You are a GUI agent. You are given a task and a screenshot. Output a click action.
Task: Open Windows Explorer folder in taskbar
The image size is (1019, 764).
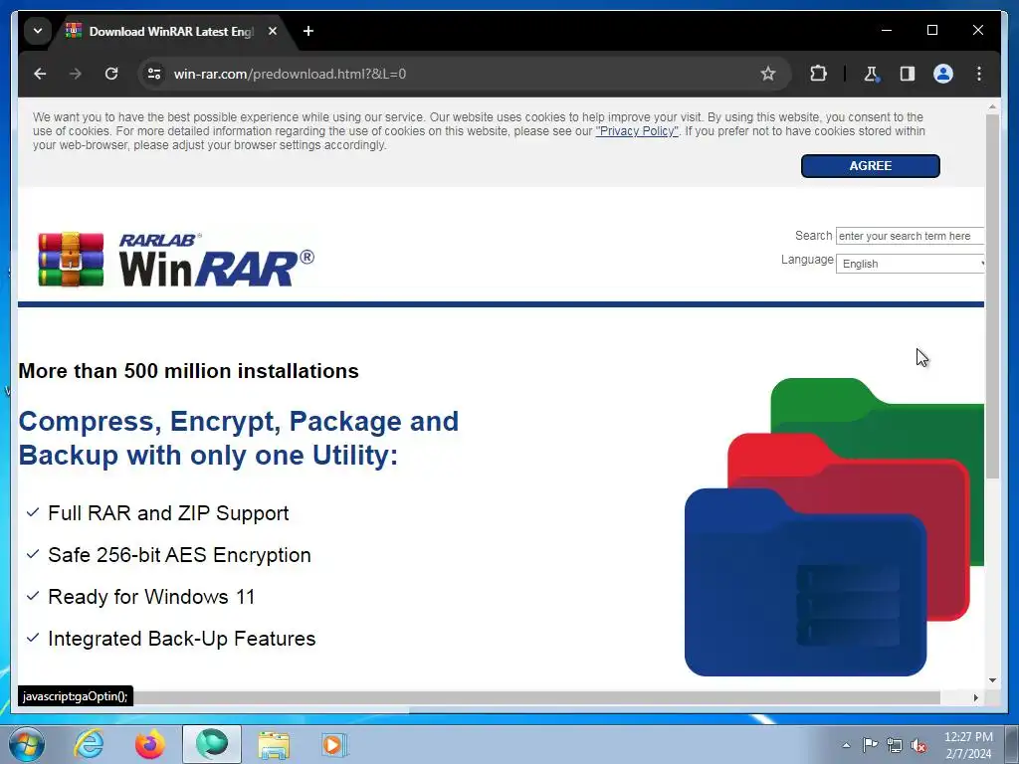[x=274, y=745]
